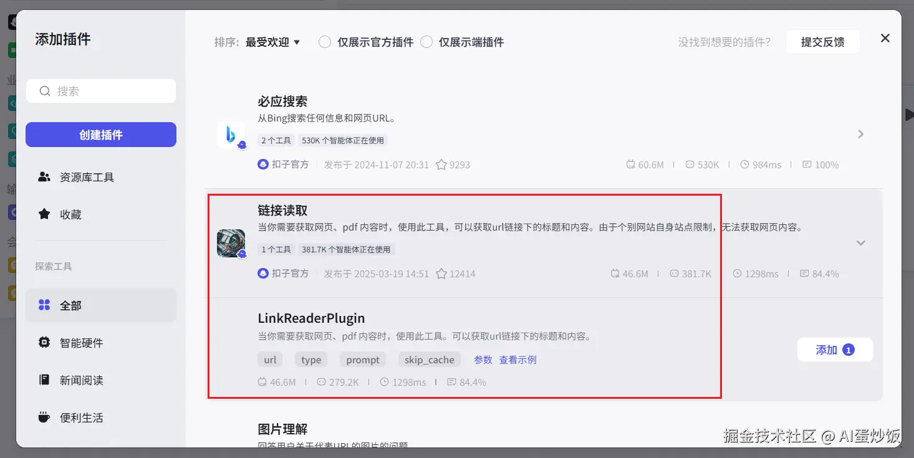This screenshot has height=458, width=914.
Task: Focus the 搜索 input field
Action: 101,91
